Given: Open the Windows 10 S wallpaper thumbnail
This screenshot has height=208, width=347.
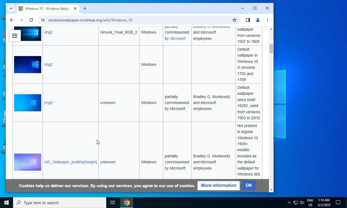Looking at the screenshot, I should click(28, 64).
